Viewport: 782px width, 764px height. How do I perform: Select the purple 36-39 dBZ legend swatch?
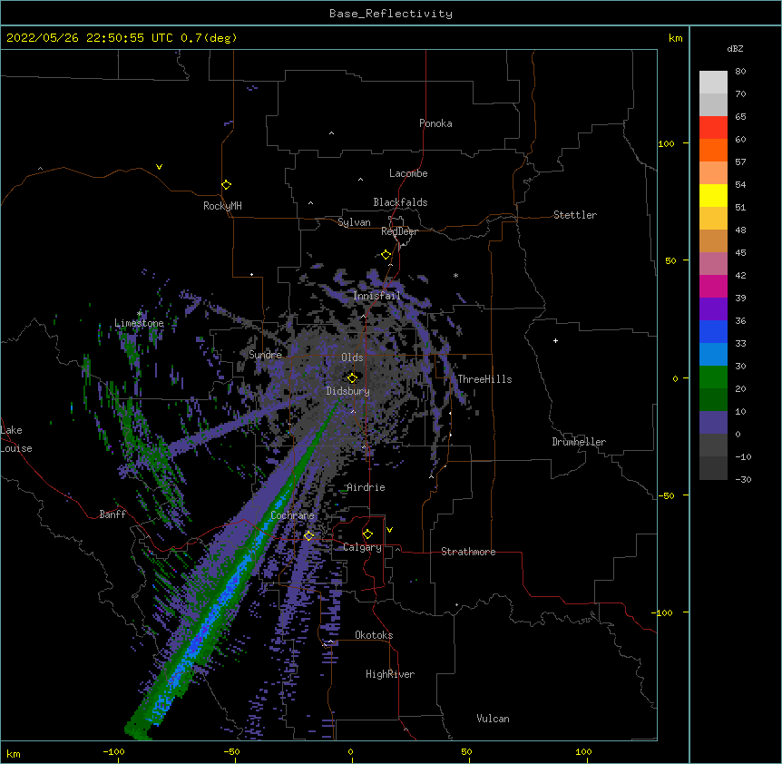click(713, 309)
